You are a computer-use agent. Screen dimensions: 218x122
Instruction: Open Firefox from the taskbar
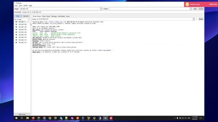click(x=33, y=118)
